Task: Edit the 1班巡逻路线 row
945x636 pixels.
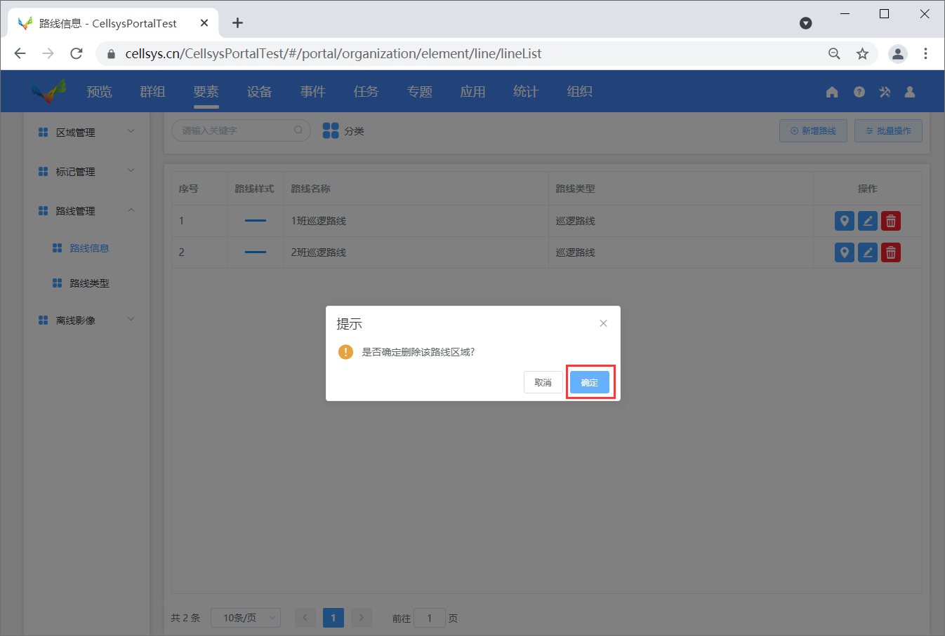Action: pos(868,221)
